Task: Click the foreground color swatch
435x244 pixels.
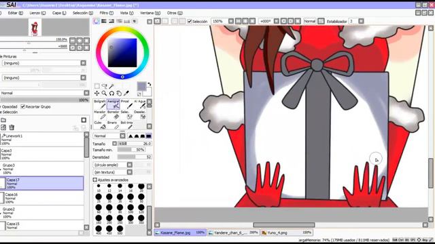Action: tap(141, 86)
